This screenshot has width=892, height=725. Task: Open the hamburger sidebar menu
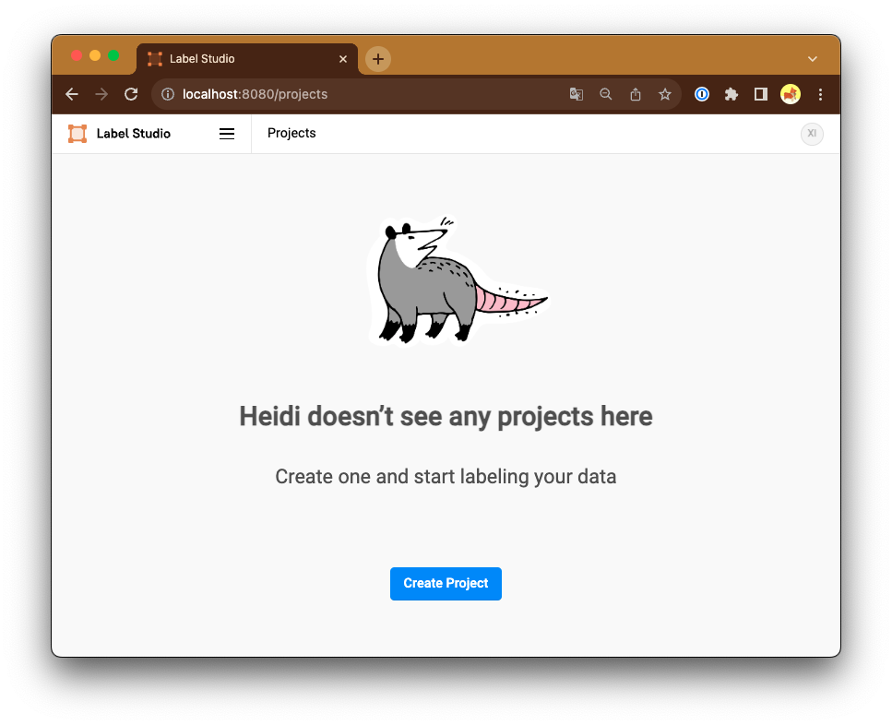227,134
